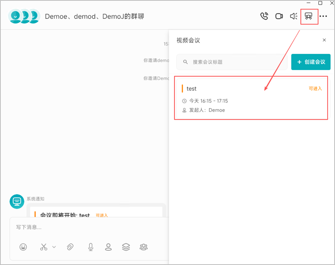Image resolution: width=335 pixels, height=265 pixels.
Task: Share a contact card via person icon
Action: pos(108,247)
